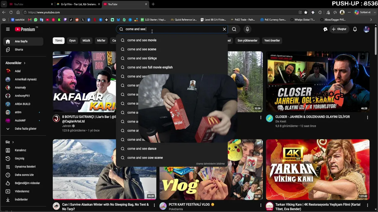Select the Yeni öneriler filter chip
The height and width of the screenshot is (212, 378).
click(x=272, y=41)
